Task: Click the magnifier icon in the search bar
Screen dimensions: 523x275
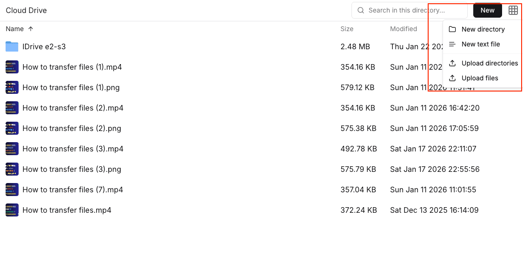Action: click(360, 10)
